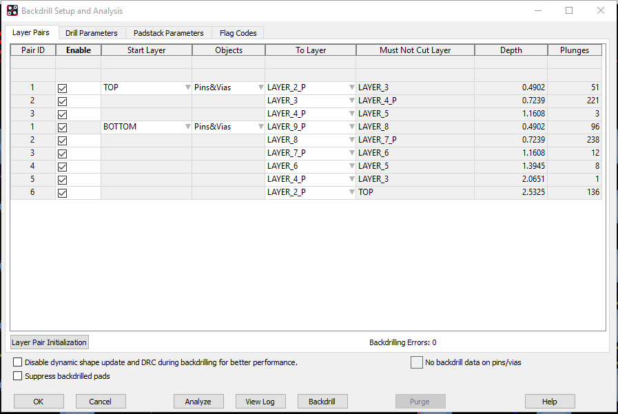Click the Must Not Cut Layer column header
The height and width of the screenshot is (414, 618).
pos(415,50)
